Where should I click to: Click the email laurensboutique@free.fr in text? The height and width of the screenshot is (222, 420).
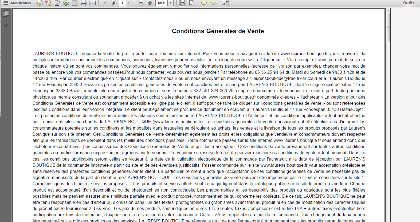point(276,79)
